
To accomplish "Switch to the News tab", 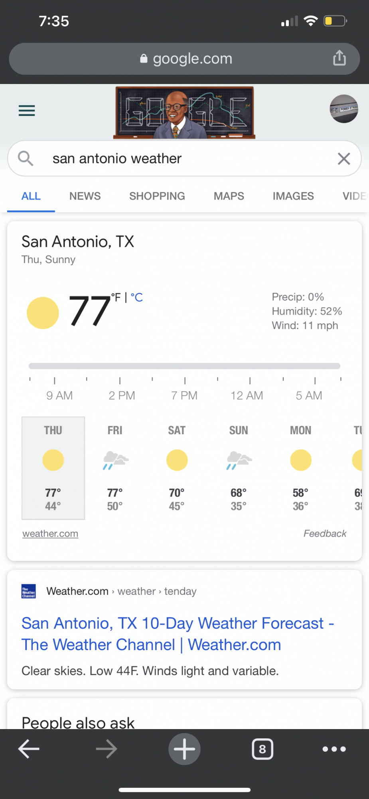I will coord(85,196).
